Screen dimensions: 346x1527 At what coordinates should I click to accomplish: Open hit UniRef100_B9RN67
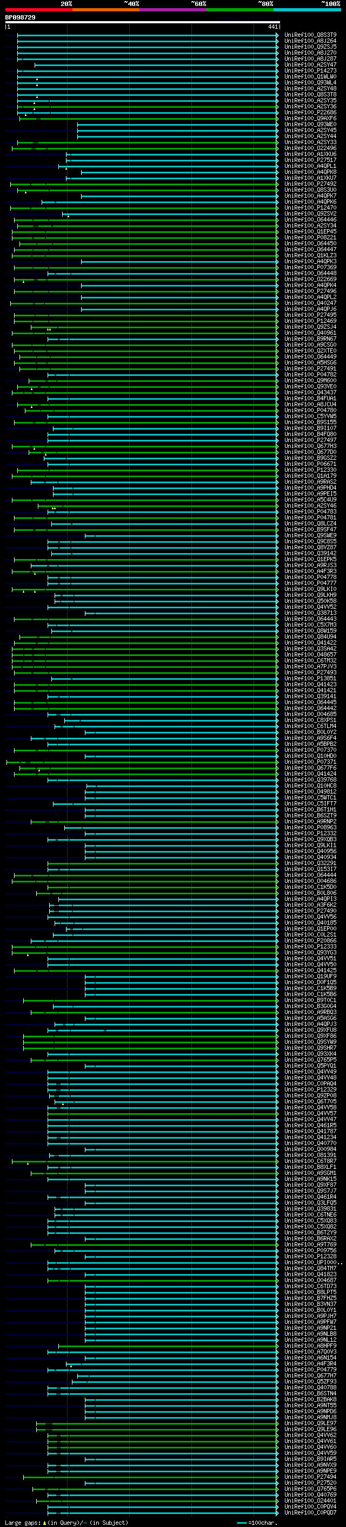[x=310, y=339]
